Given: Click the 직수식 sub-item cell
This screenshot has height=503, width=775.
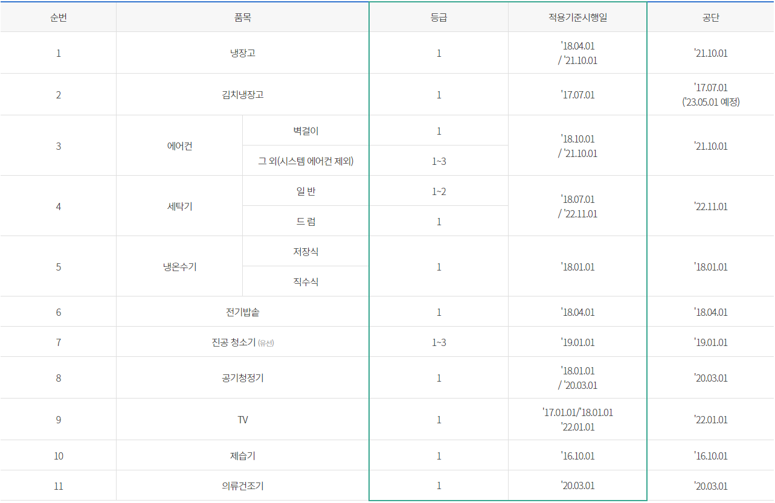Looking at the screenshot, I should tap(305, 281).
